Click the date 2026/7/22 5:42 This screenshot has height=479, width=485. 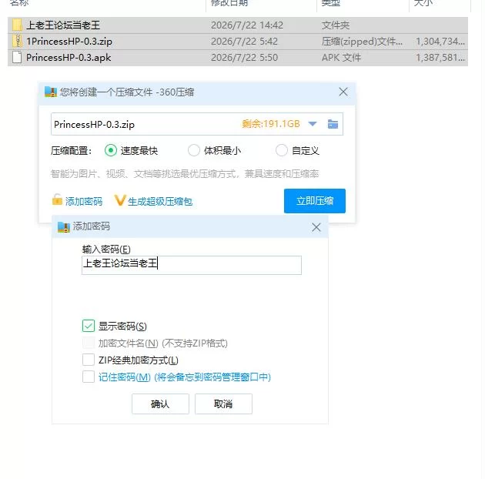244,42
